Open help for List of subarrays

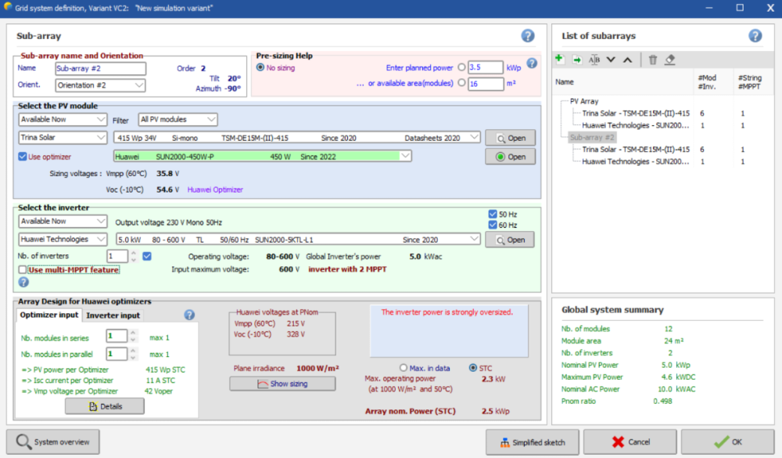pos(755,36)
